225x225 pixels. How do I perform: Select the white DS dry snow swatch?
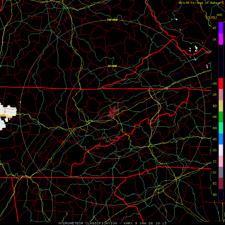point(221,150)
